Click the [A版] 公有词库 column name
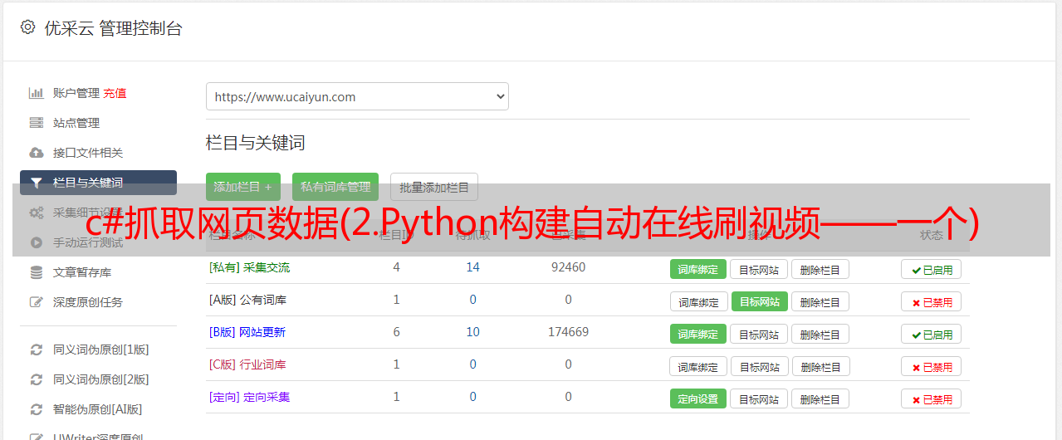Screen dimensions: 1062x440 click(247, 300)
